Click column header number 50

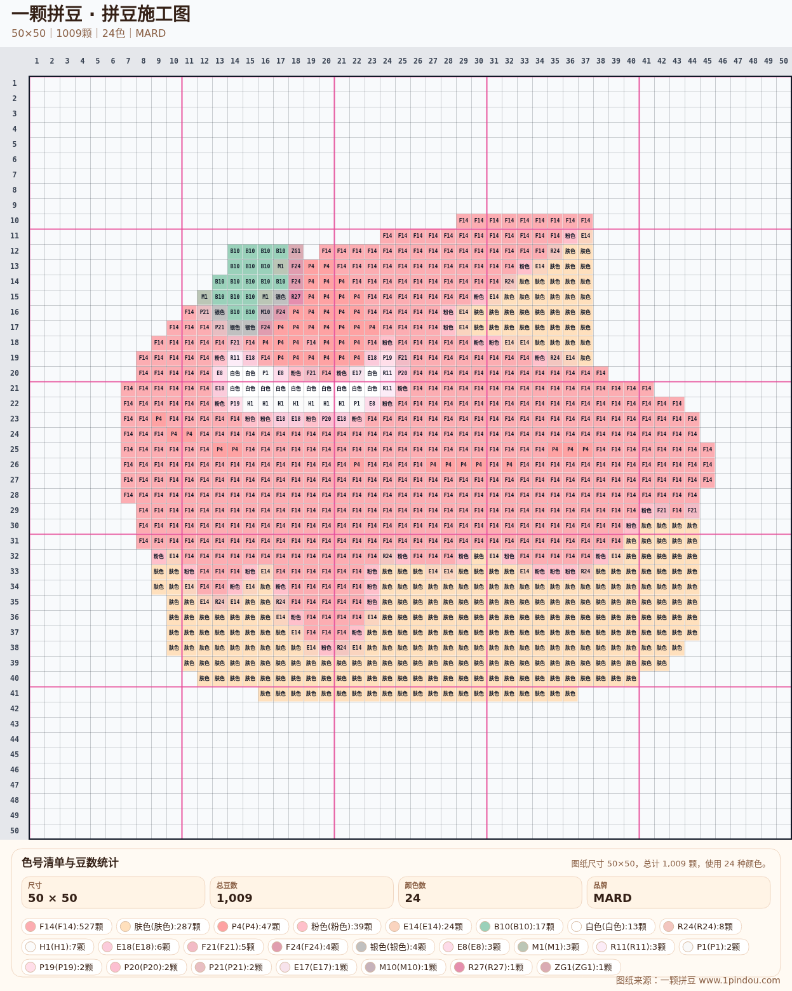click(784, 61)
